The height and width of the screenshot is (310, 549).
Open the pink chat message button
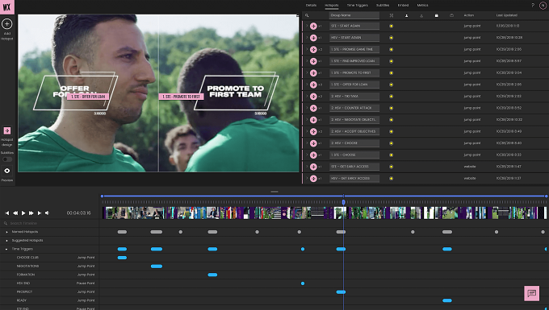pos(531,293)
